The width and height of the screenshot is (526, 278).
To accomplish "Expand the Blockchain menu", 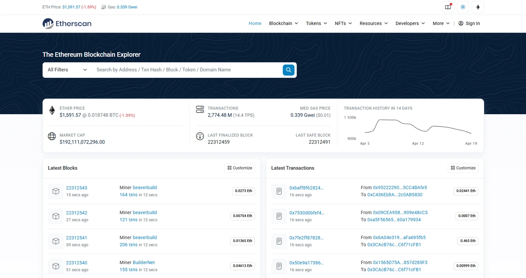I will pyautogui.click(x=284, y=23).
